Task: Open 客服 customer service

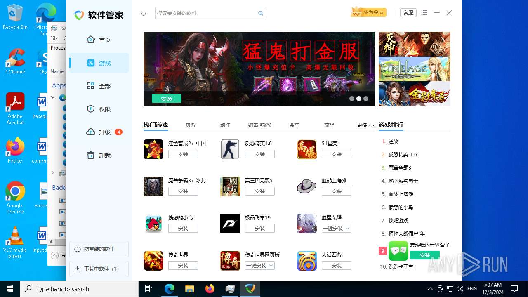Action: coord(408,13)
